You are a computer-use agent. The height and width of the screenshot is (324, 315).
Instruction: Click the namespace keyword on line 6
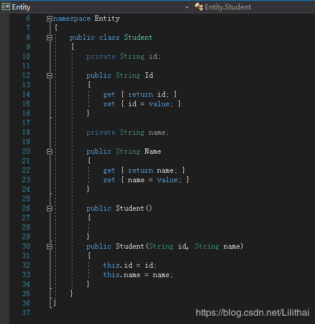72,18
